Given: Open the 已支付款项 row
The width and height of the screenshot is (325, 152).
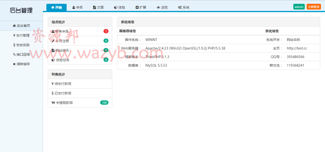Looking at the screenshot, I should [x=80, y=93].
